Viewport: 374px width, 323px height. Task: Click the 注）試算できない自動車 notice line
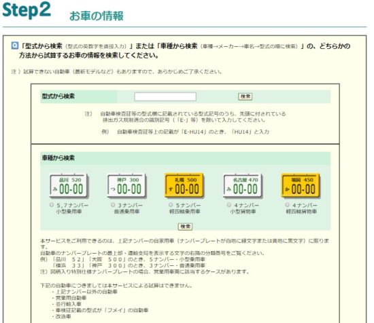(x=117, y=71)
